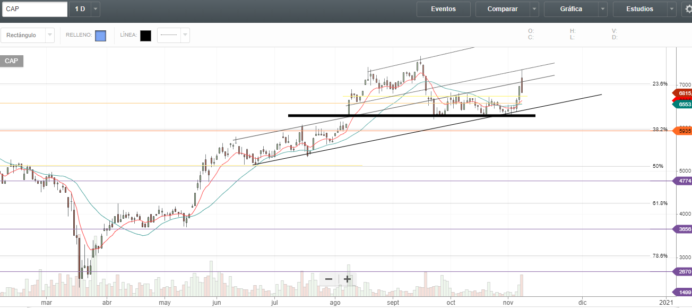Viewport: 692px width, 308px height.
Task: Click the purple 2670 price tag
Action: 682,271
